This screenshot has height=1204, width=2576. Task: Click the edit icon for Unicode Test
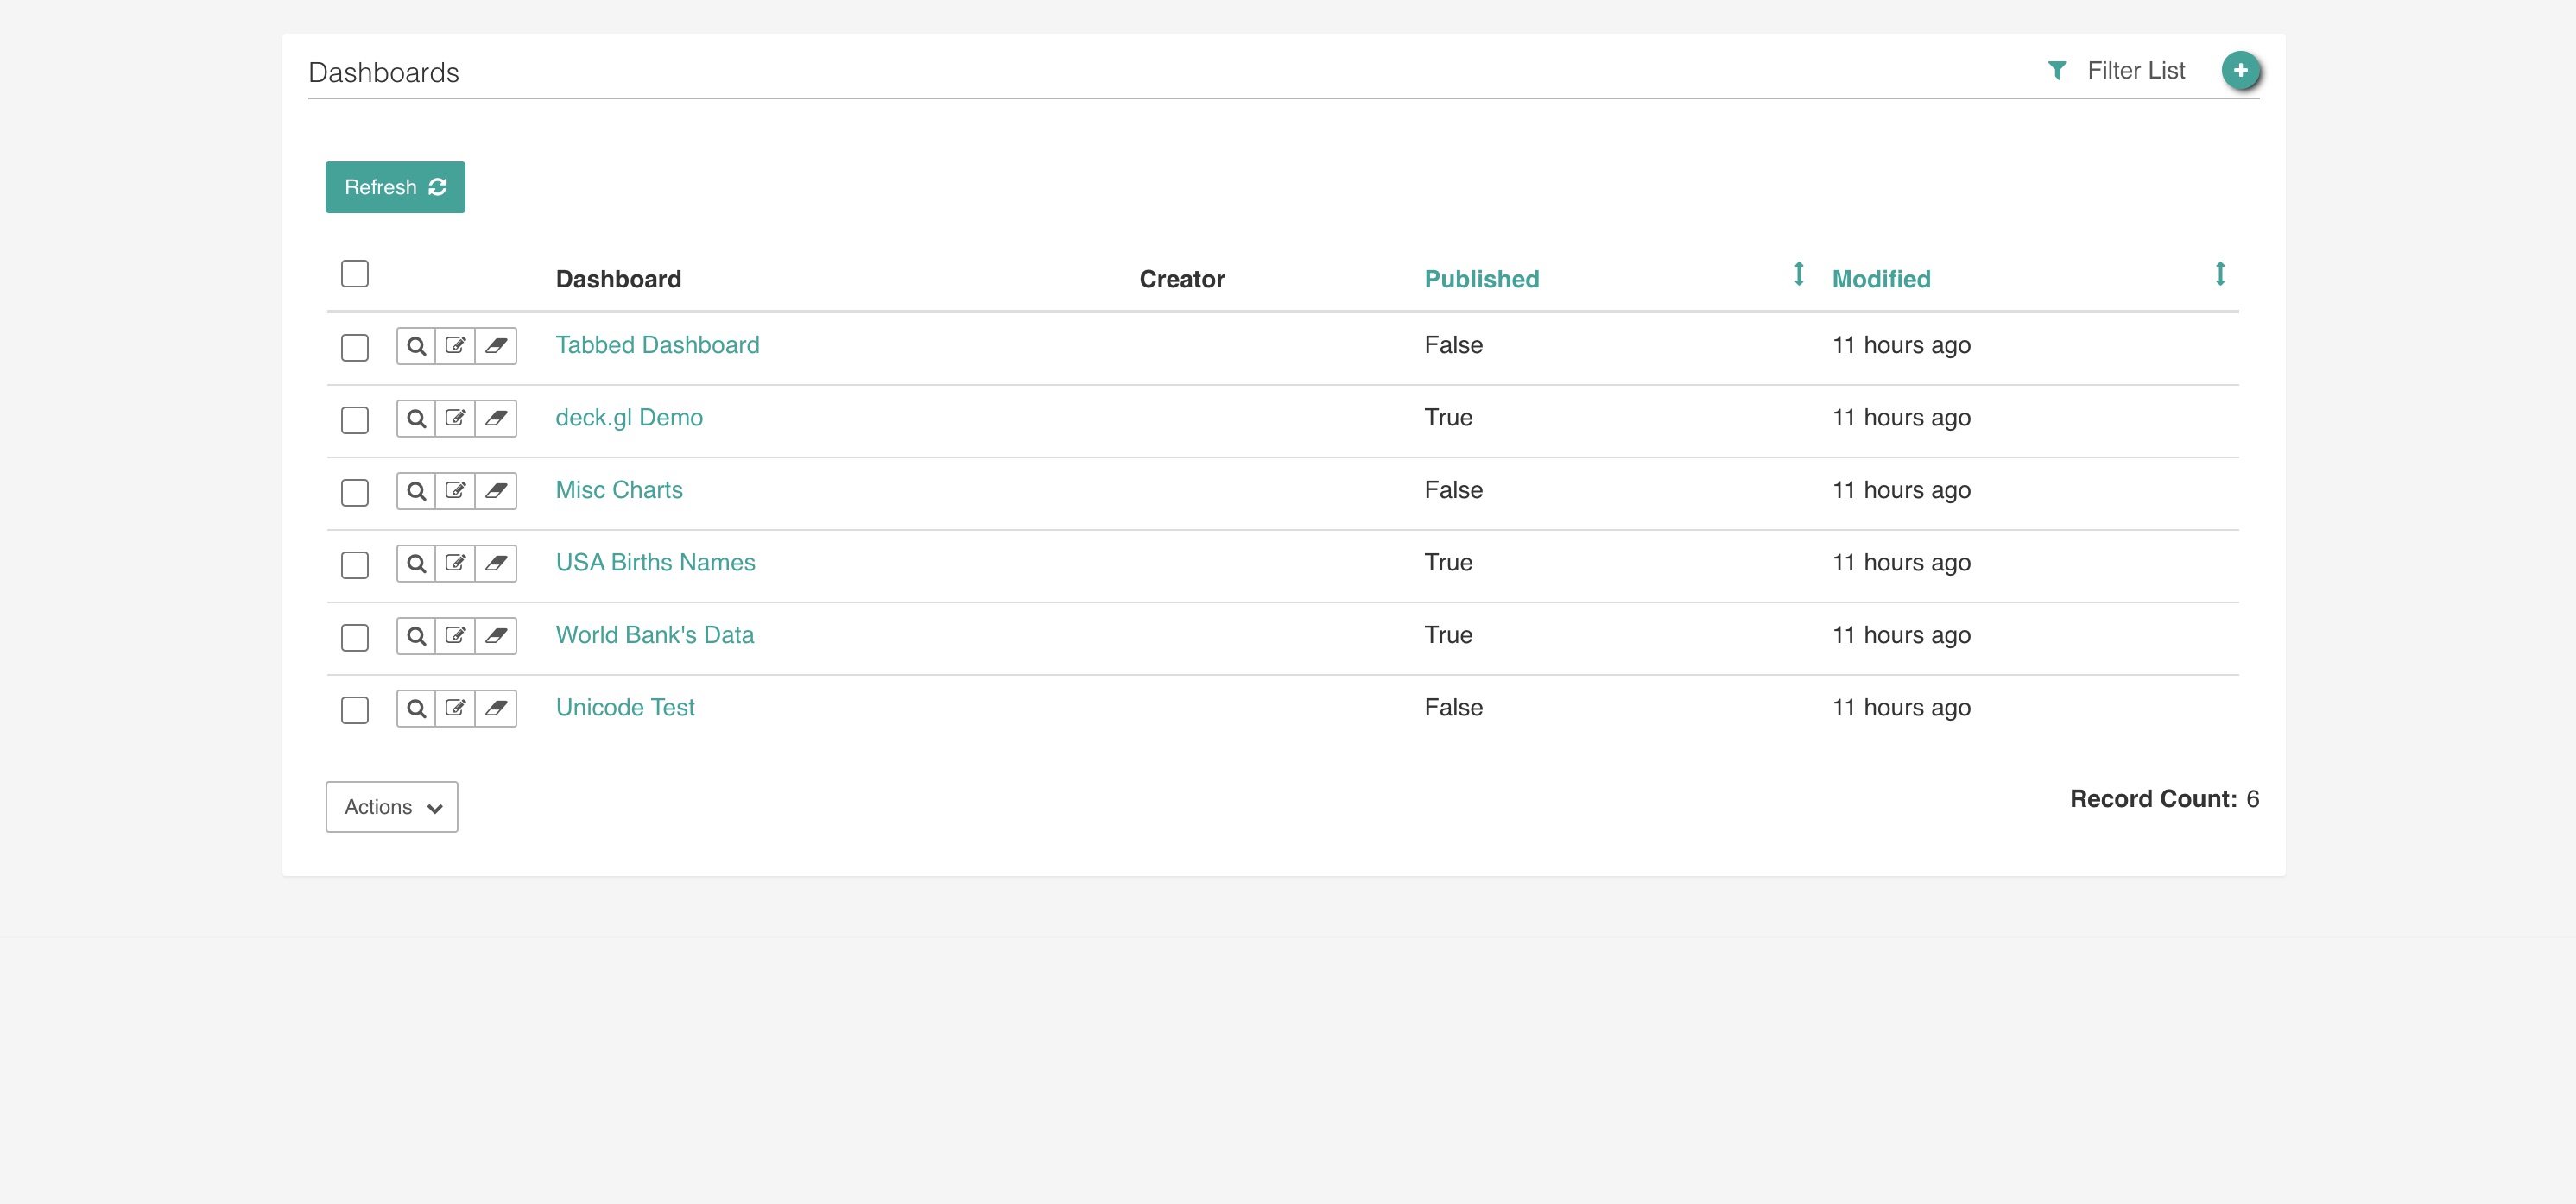[x=457, y=709]
